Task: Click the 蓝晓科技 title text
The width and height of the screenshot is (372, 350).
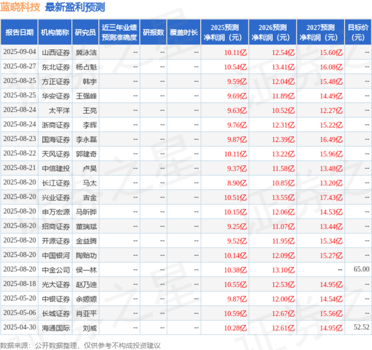Action: tap(20, 7)
